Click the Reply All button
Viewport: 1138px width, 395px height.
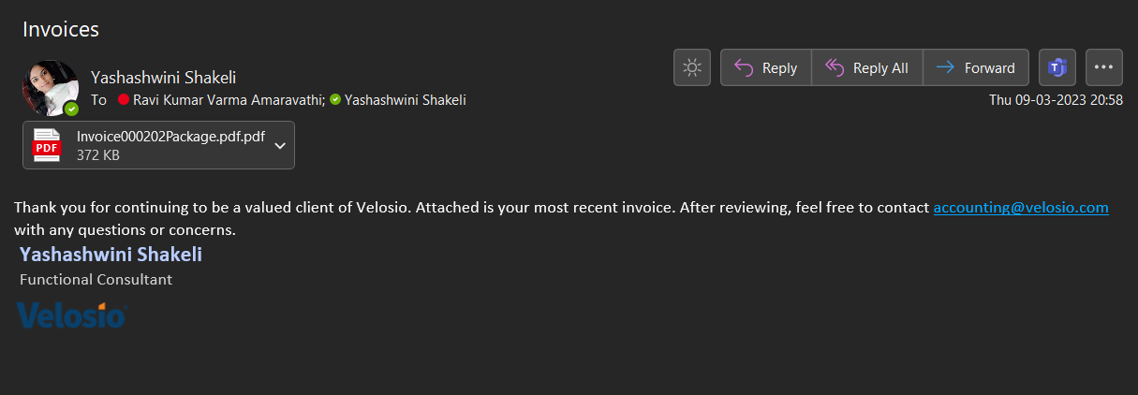tap(866, 67)
